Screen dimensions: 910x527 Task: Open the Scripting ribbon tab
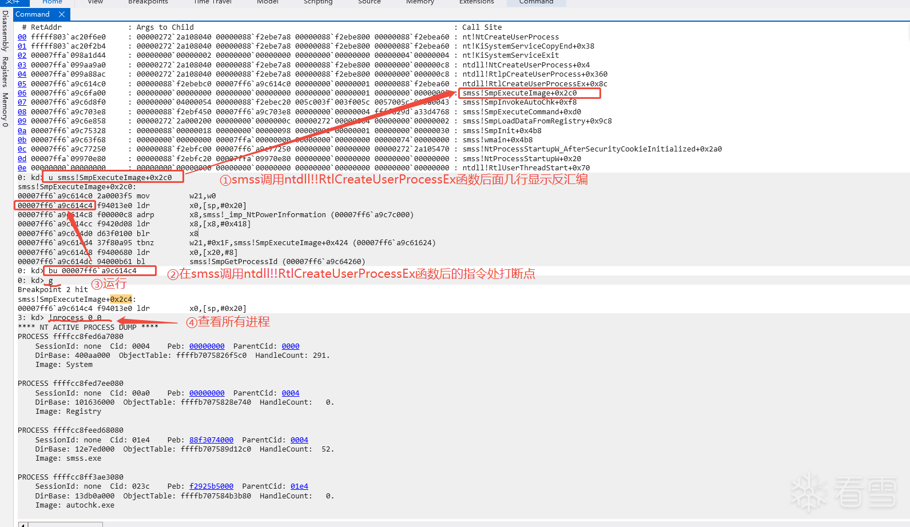[318, 2]
